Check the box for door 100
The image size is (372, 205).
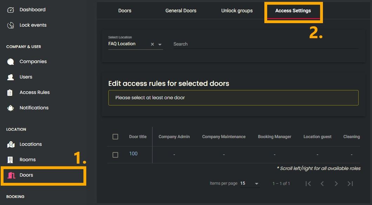[115, 155]
